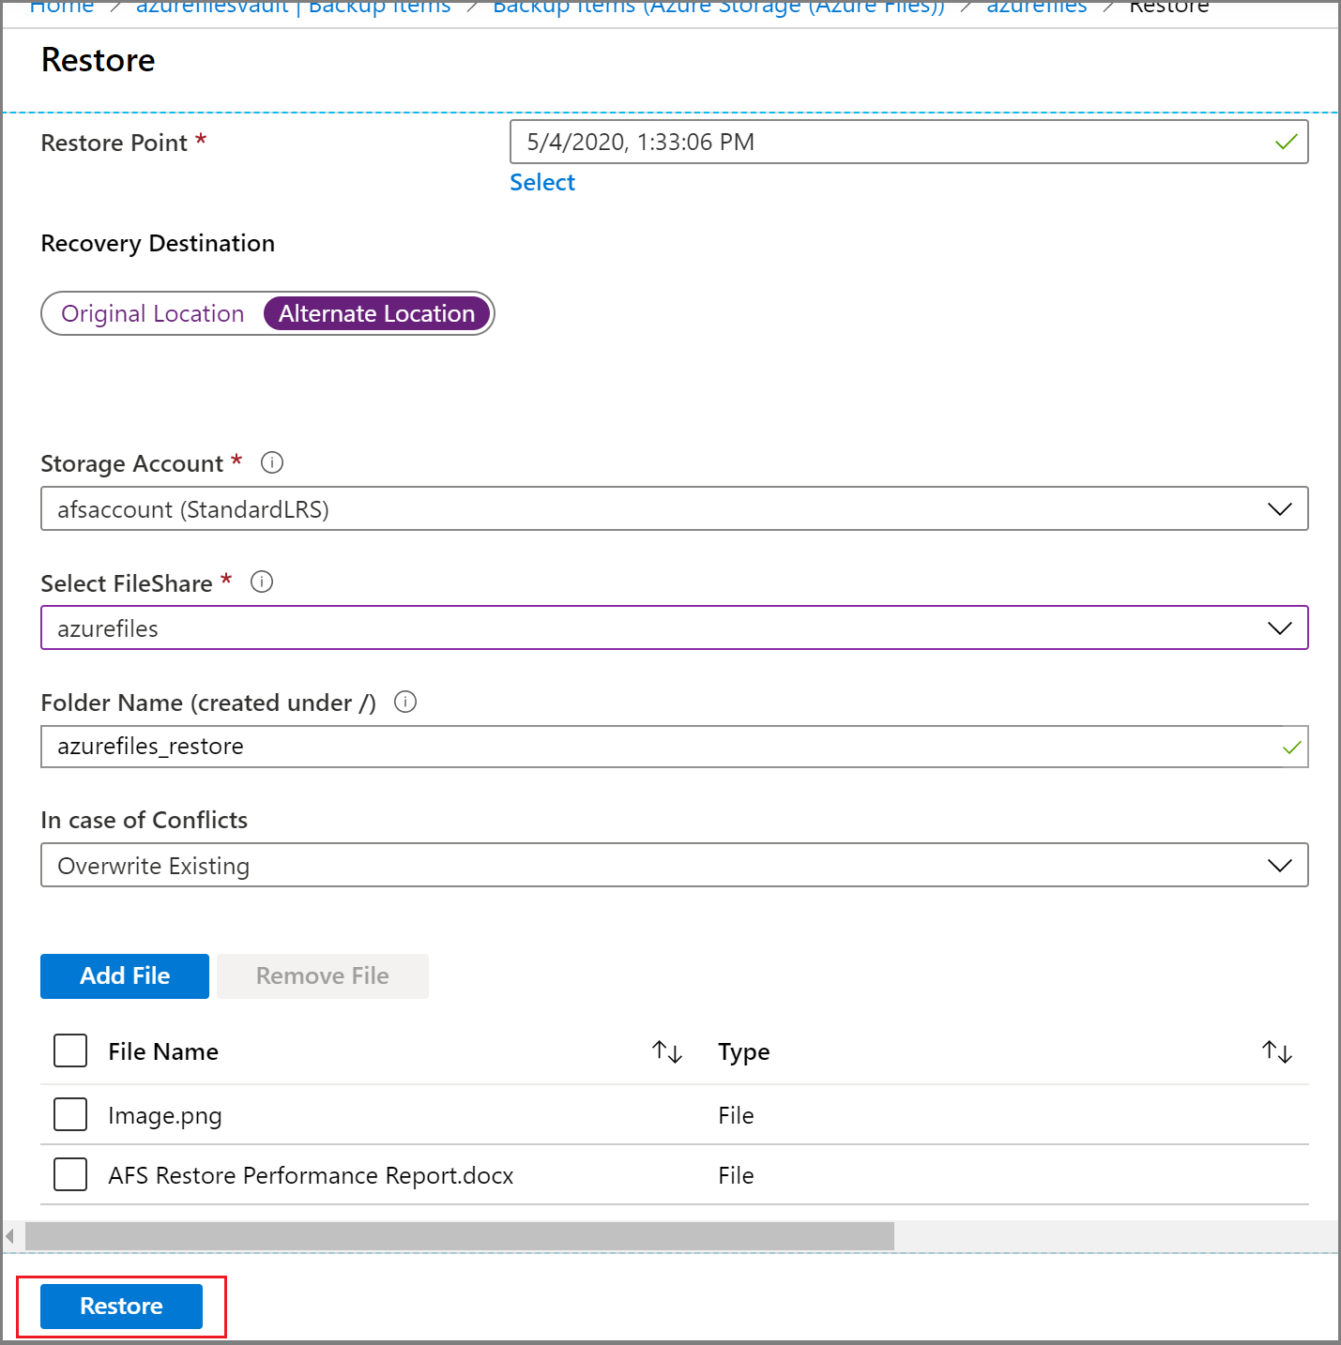Expand the Select FileShare dropdown

[1279, 627]
